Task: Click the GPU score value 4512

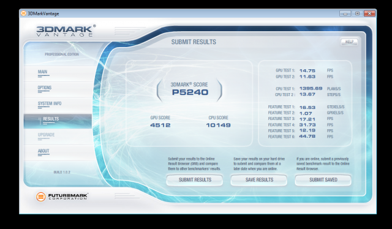Action: 160,125
